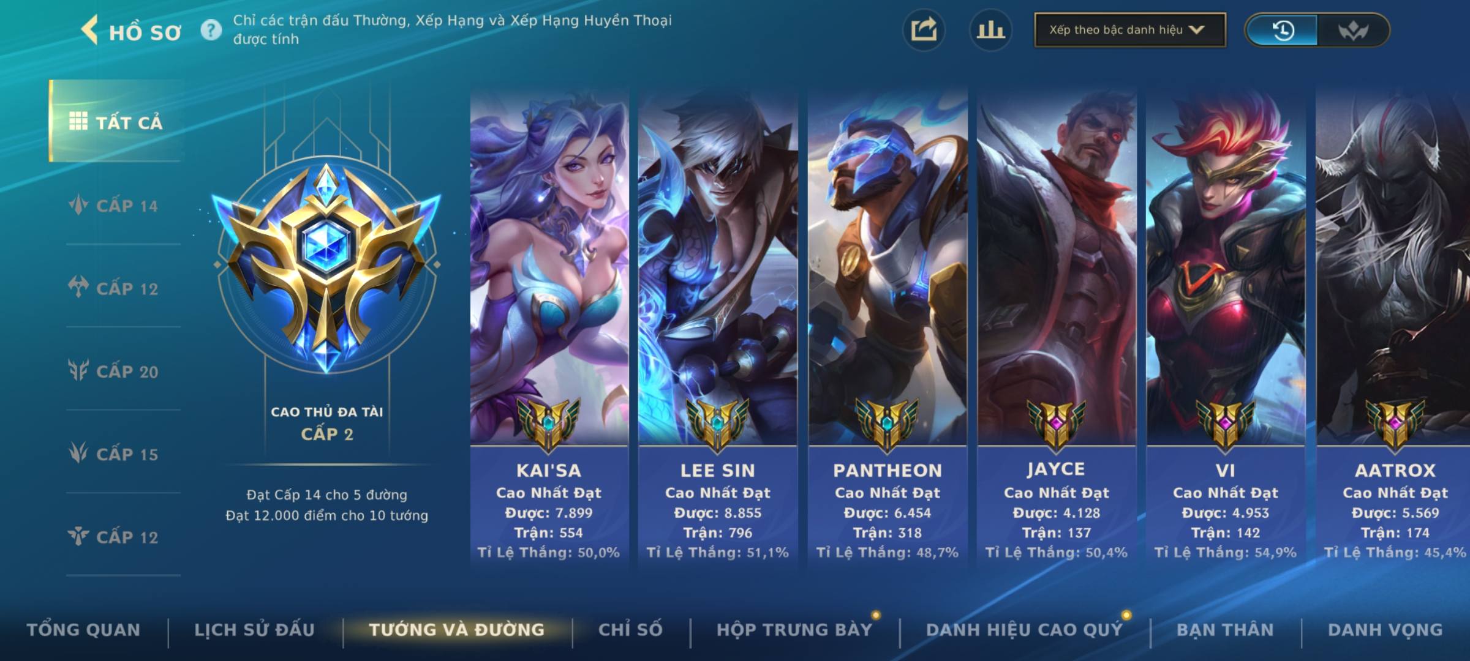Select the TẤT CẢ filter tab
The width and height of the screenshot is (1470, 661).
[116, 122]
